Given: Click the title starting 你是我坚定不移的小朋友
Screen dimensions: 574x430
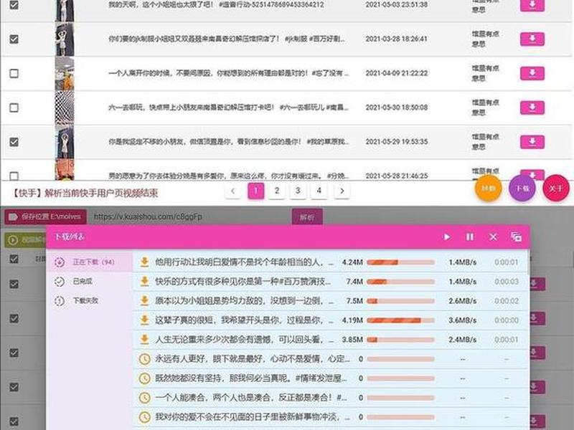Looking at the screenshot, I should coord(229,142).
